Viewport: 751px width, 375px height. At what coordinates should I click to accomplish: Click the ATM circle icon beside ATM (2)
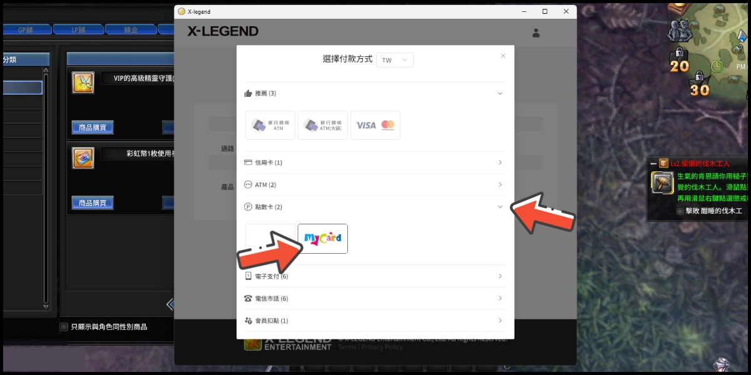248,185
